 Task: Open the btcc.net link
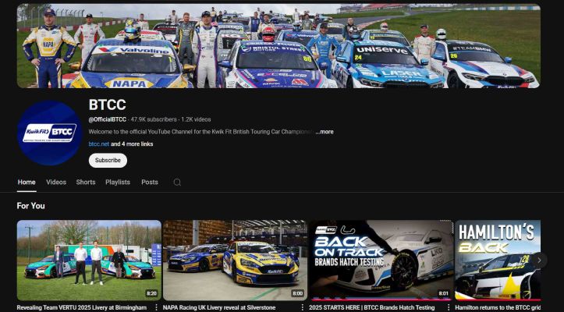point(98,144)
